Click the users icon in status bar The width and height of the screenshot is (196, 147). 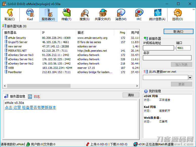pyautogui.click(x=28, y=144)
